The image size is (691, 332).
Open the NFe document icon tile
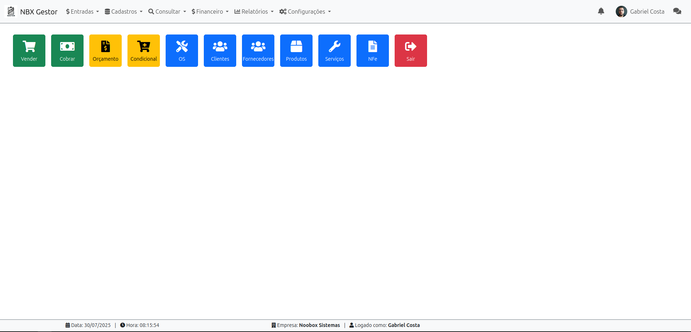(x=372, y=50)
